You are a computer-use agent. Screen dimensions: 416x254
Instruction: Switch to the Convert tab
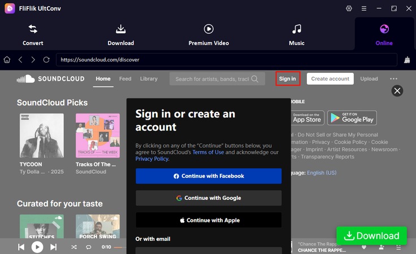click(33, 35)
